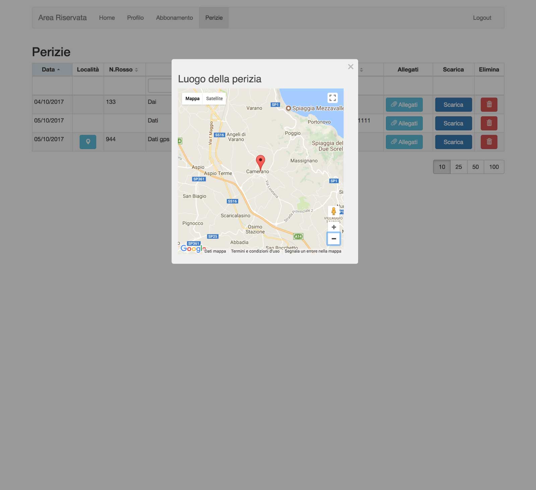Click the Aspio Terme map label
The image size is (536, 490).
click(x=218, y=173)
